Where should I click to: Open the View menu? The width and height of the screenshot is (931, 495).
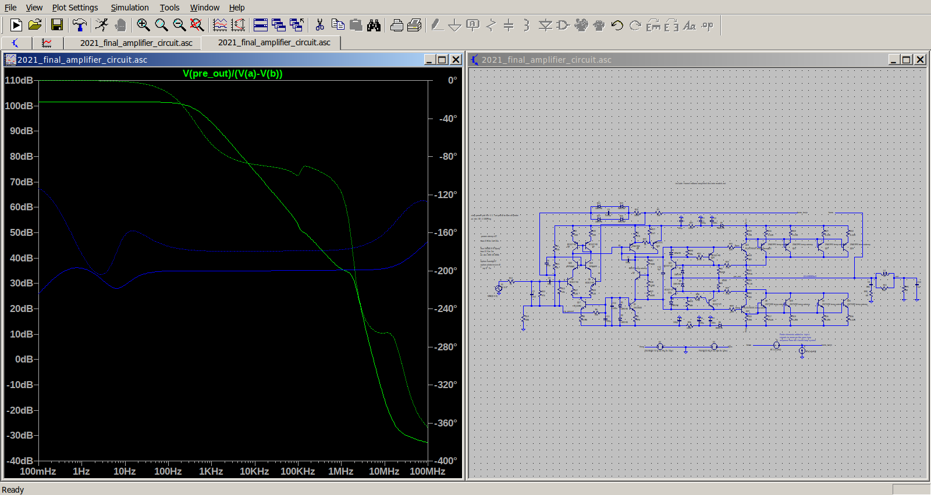34,8
